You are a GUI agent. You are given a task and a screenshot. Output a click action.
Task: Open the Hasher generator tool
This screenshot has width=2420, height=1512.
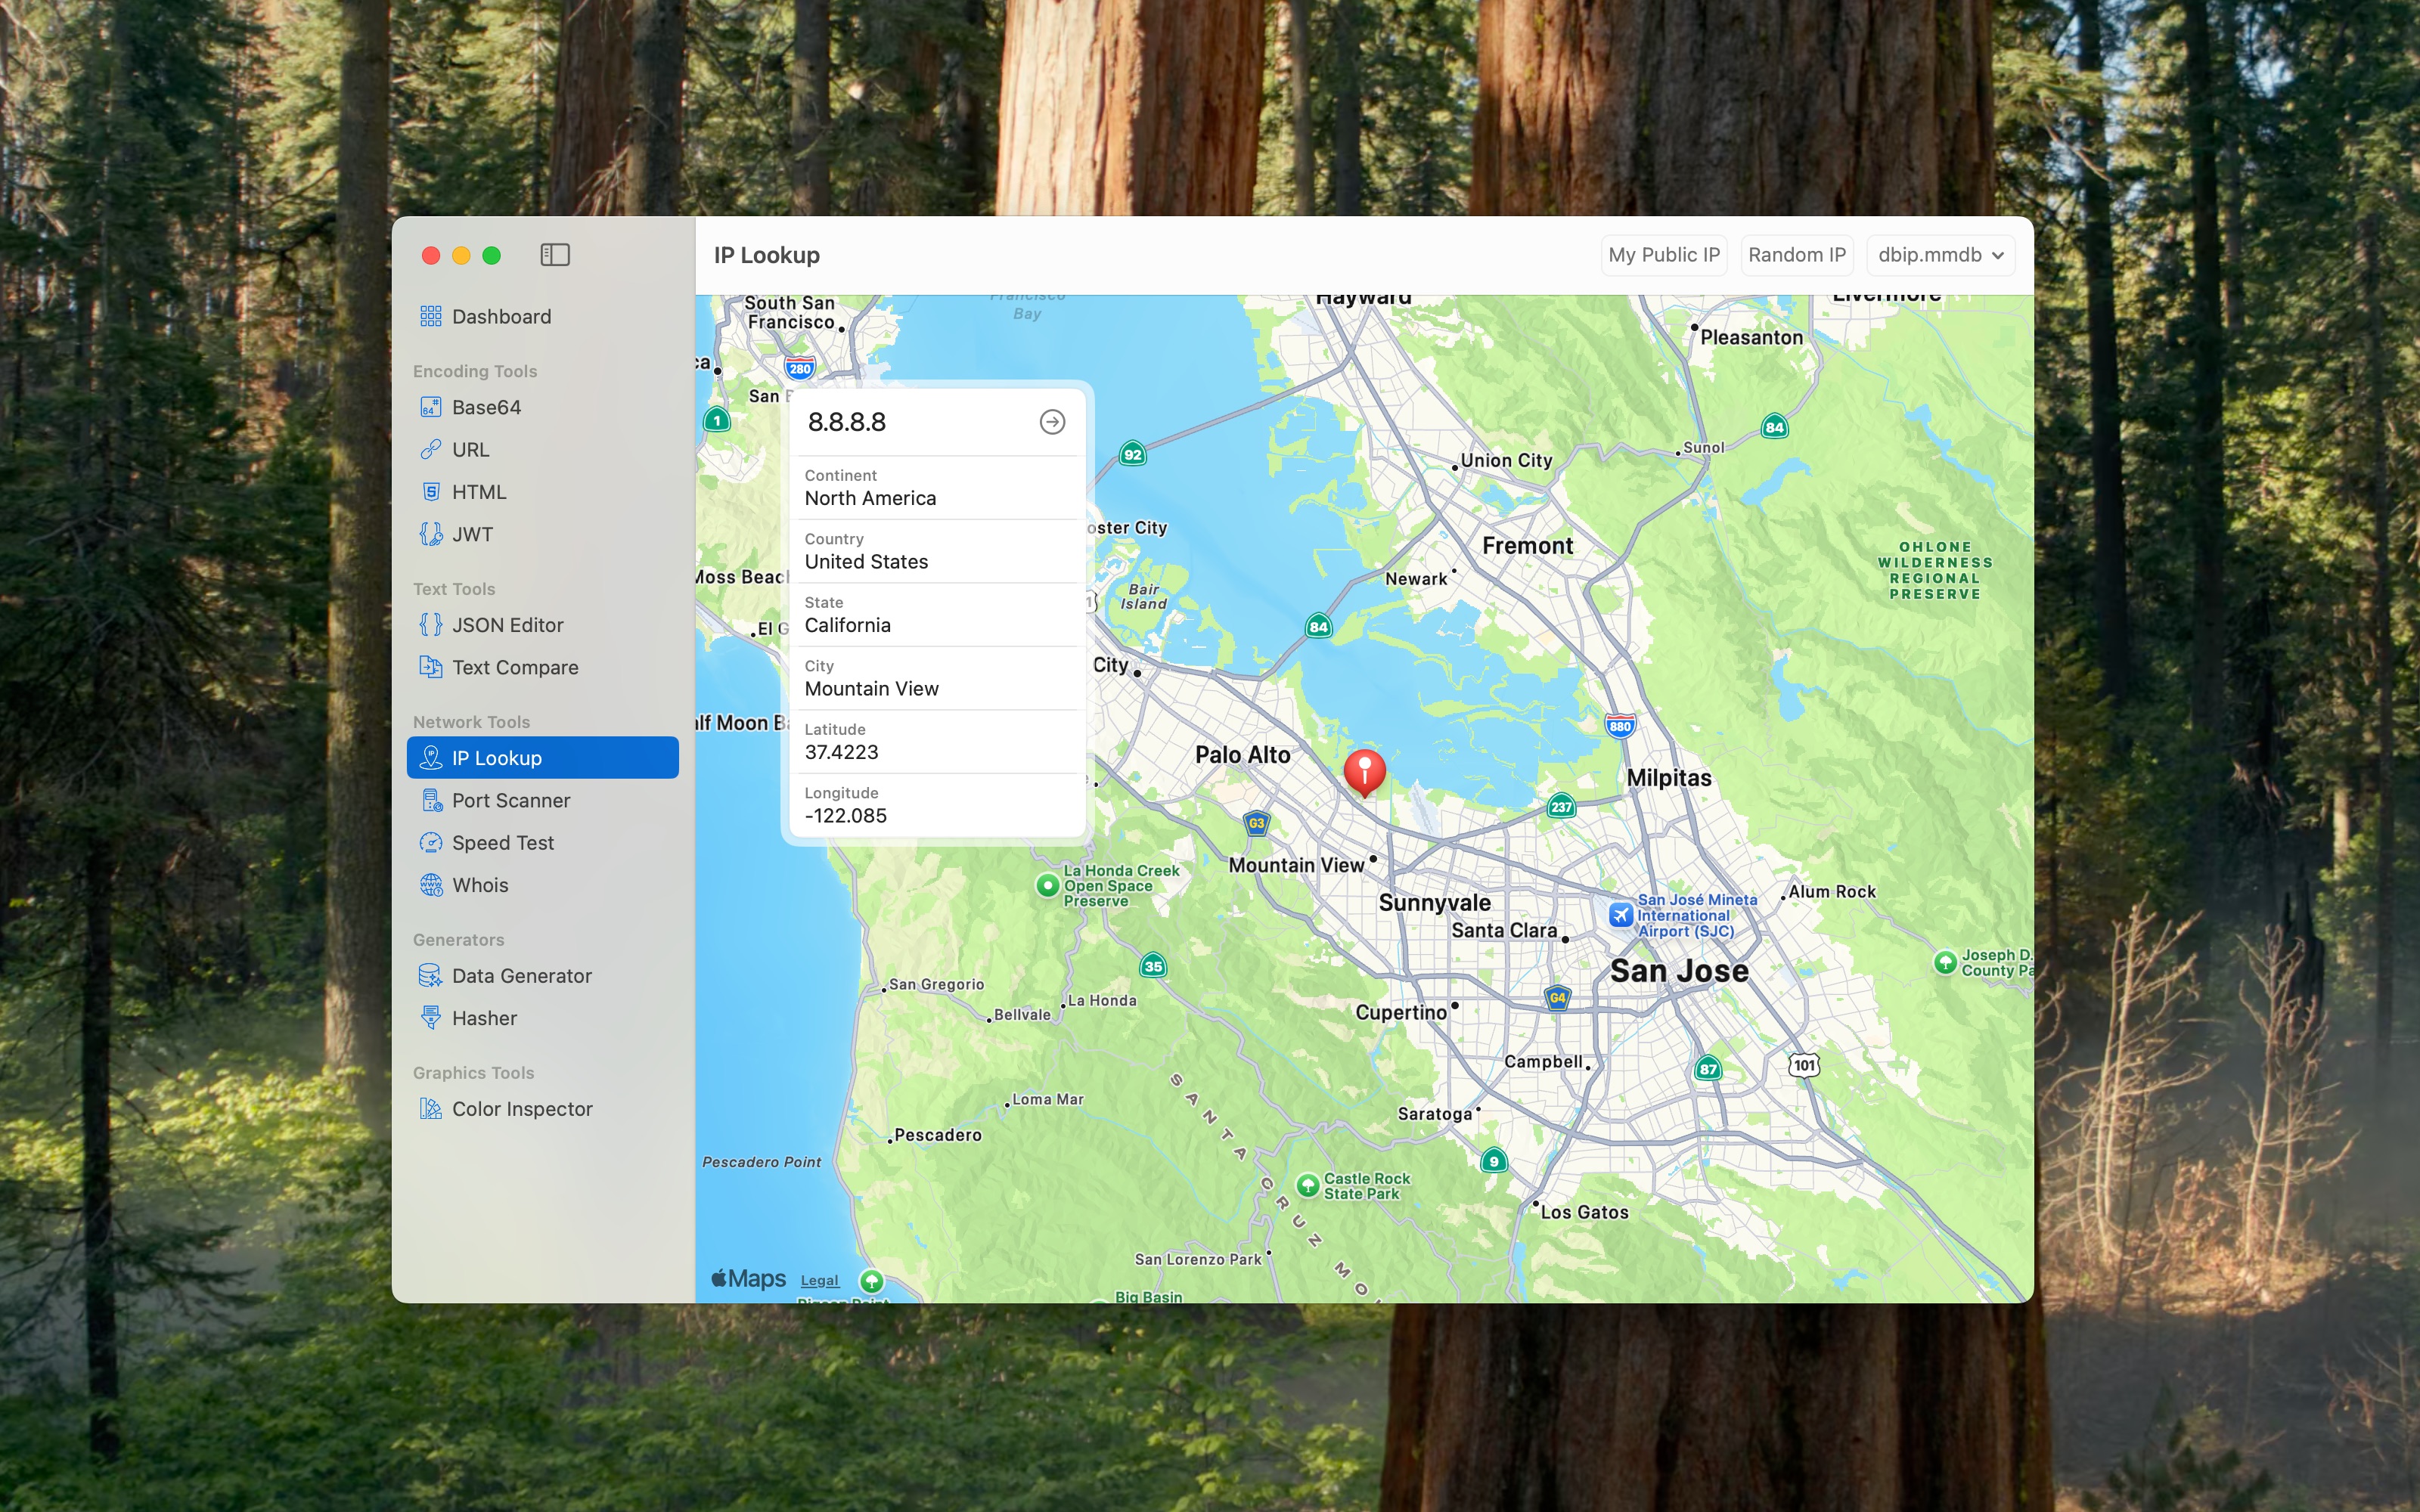tap(483, 1018)
